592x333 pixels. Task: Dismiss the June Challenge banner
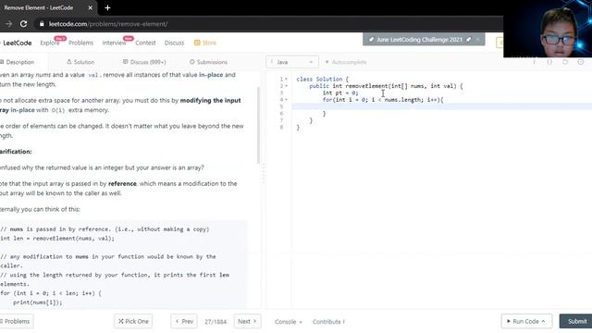[478, 40]
